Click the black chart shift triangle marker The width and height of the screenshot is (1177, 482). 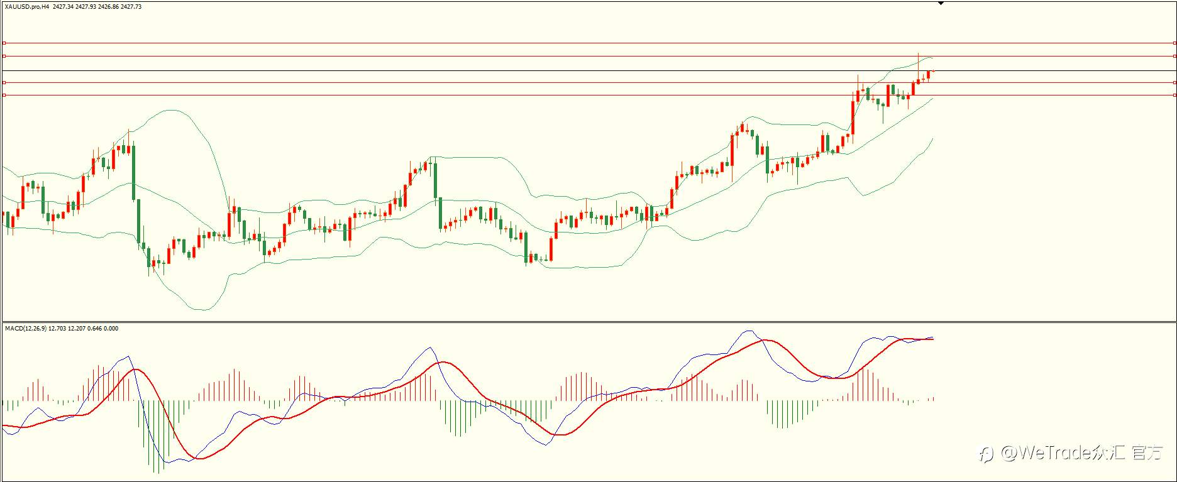[941, 3]
